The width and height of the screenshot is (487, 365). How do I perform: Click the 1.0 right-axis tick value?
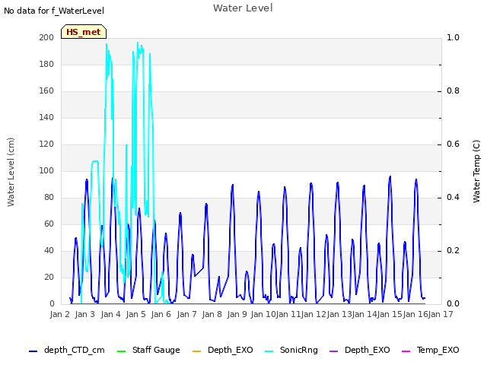tap(453, 37)
